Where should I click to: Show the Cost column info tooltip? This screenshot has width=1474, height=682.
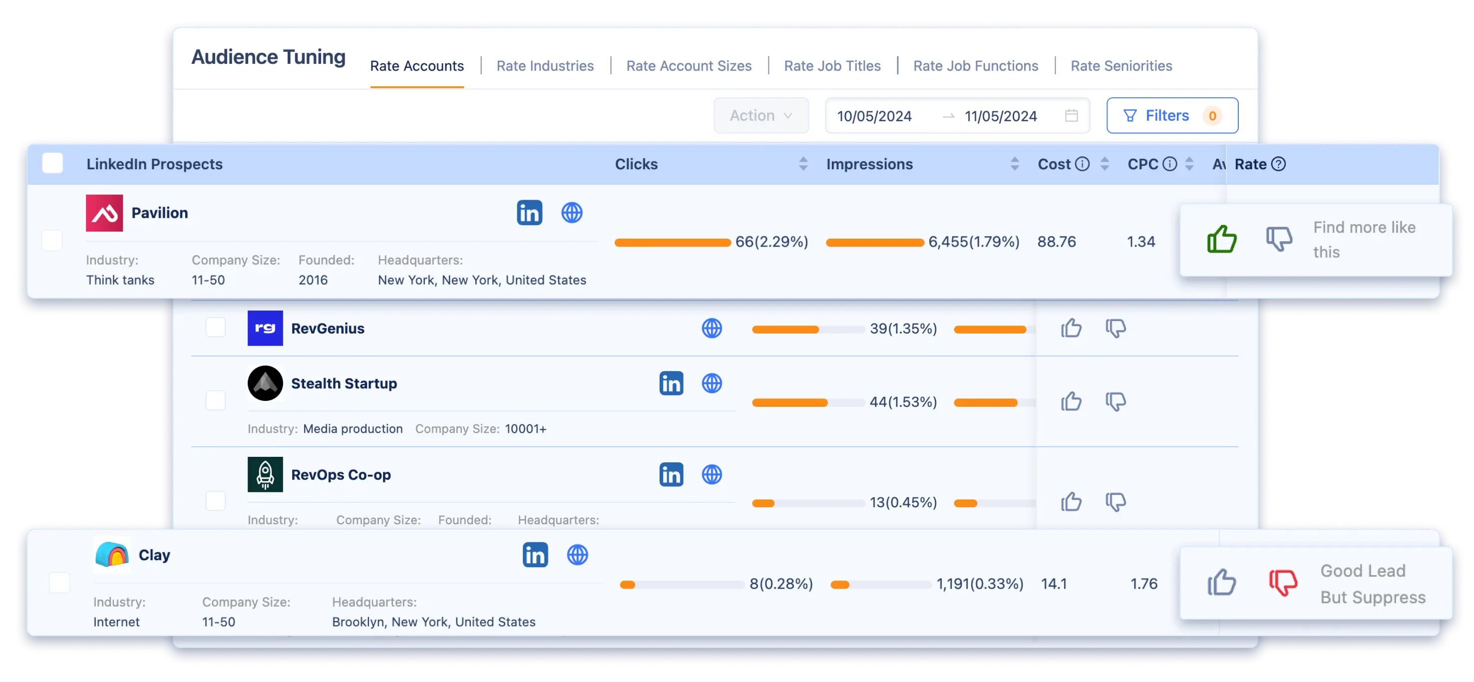(x=1082, y=164)
